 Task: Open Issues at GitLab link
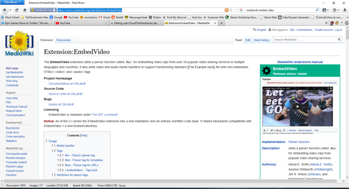click(61, 104)
